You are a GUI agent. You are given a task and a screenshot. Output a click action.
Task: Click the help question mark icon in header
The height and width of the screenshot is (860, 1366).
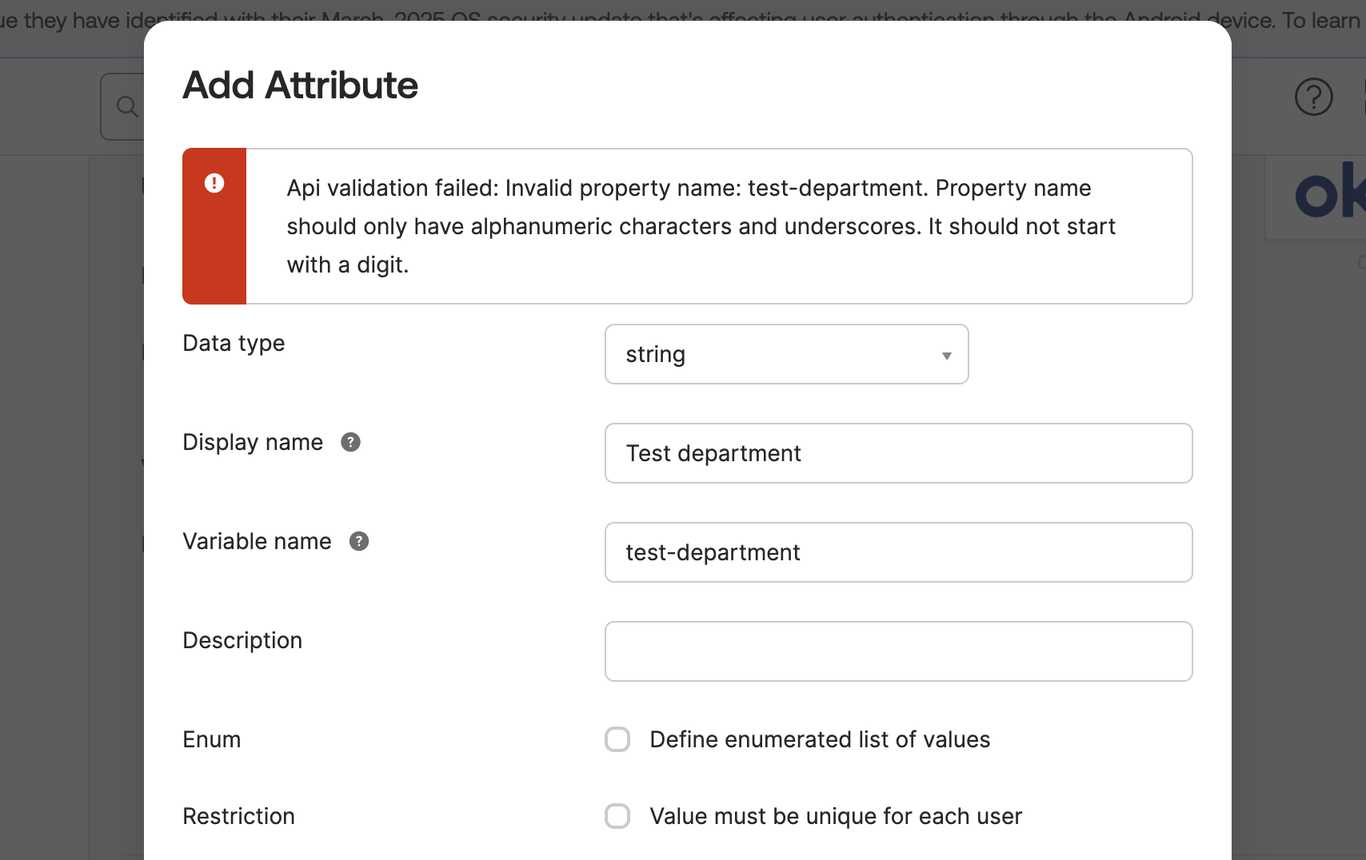pyautogui.click(x=1313, y=98)
